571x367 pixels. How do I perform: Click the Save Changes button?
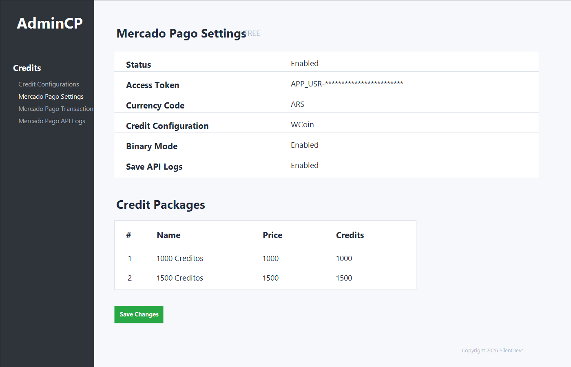(x=139, y=314)
